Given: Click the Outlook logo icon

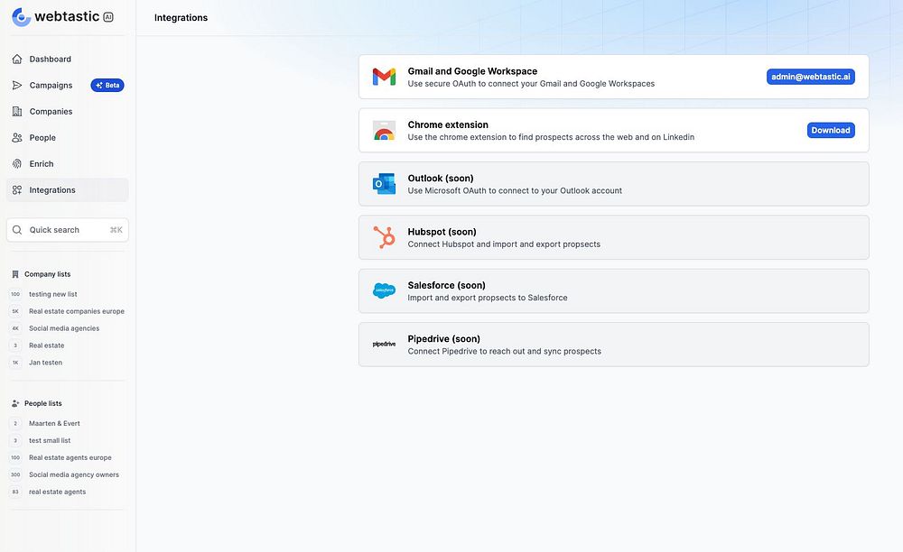Looking at the screenshot, I should tap(384, 184).
